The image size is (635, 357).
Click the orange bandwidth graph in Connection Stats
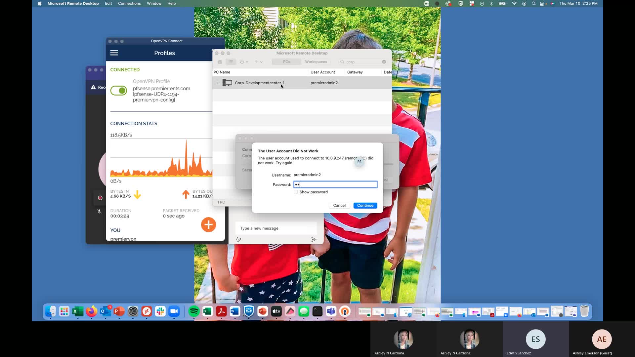point(162,162)
